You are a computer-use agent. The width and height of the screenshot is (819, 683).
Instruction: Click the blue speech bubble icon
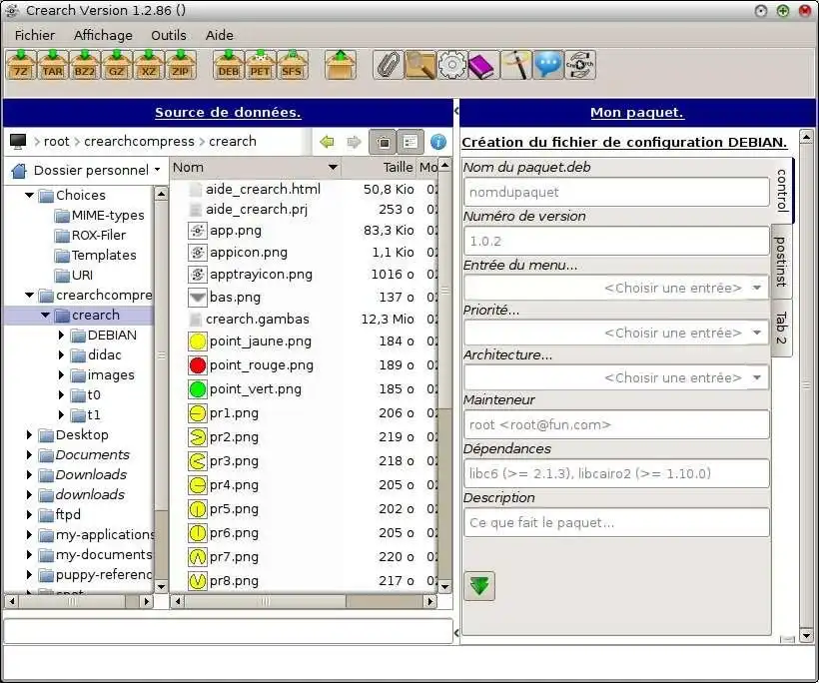(x=547, y=65)
